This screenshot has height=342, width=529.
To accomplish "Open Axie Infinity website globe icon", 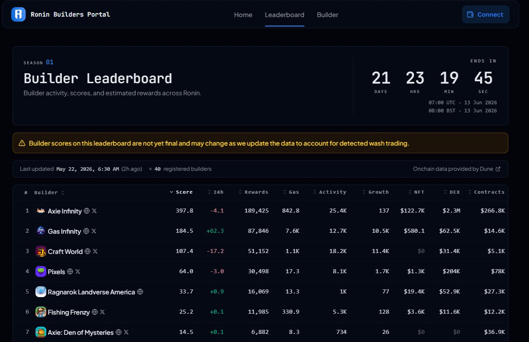I will click(x=87, y=211).
